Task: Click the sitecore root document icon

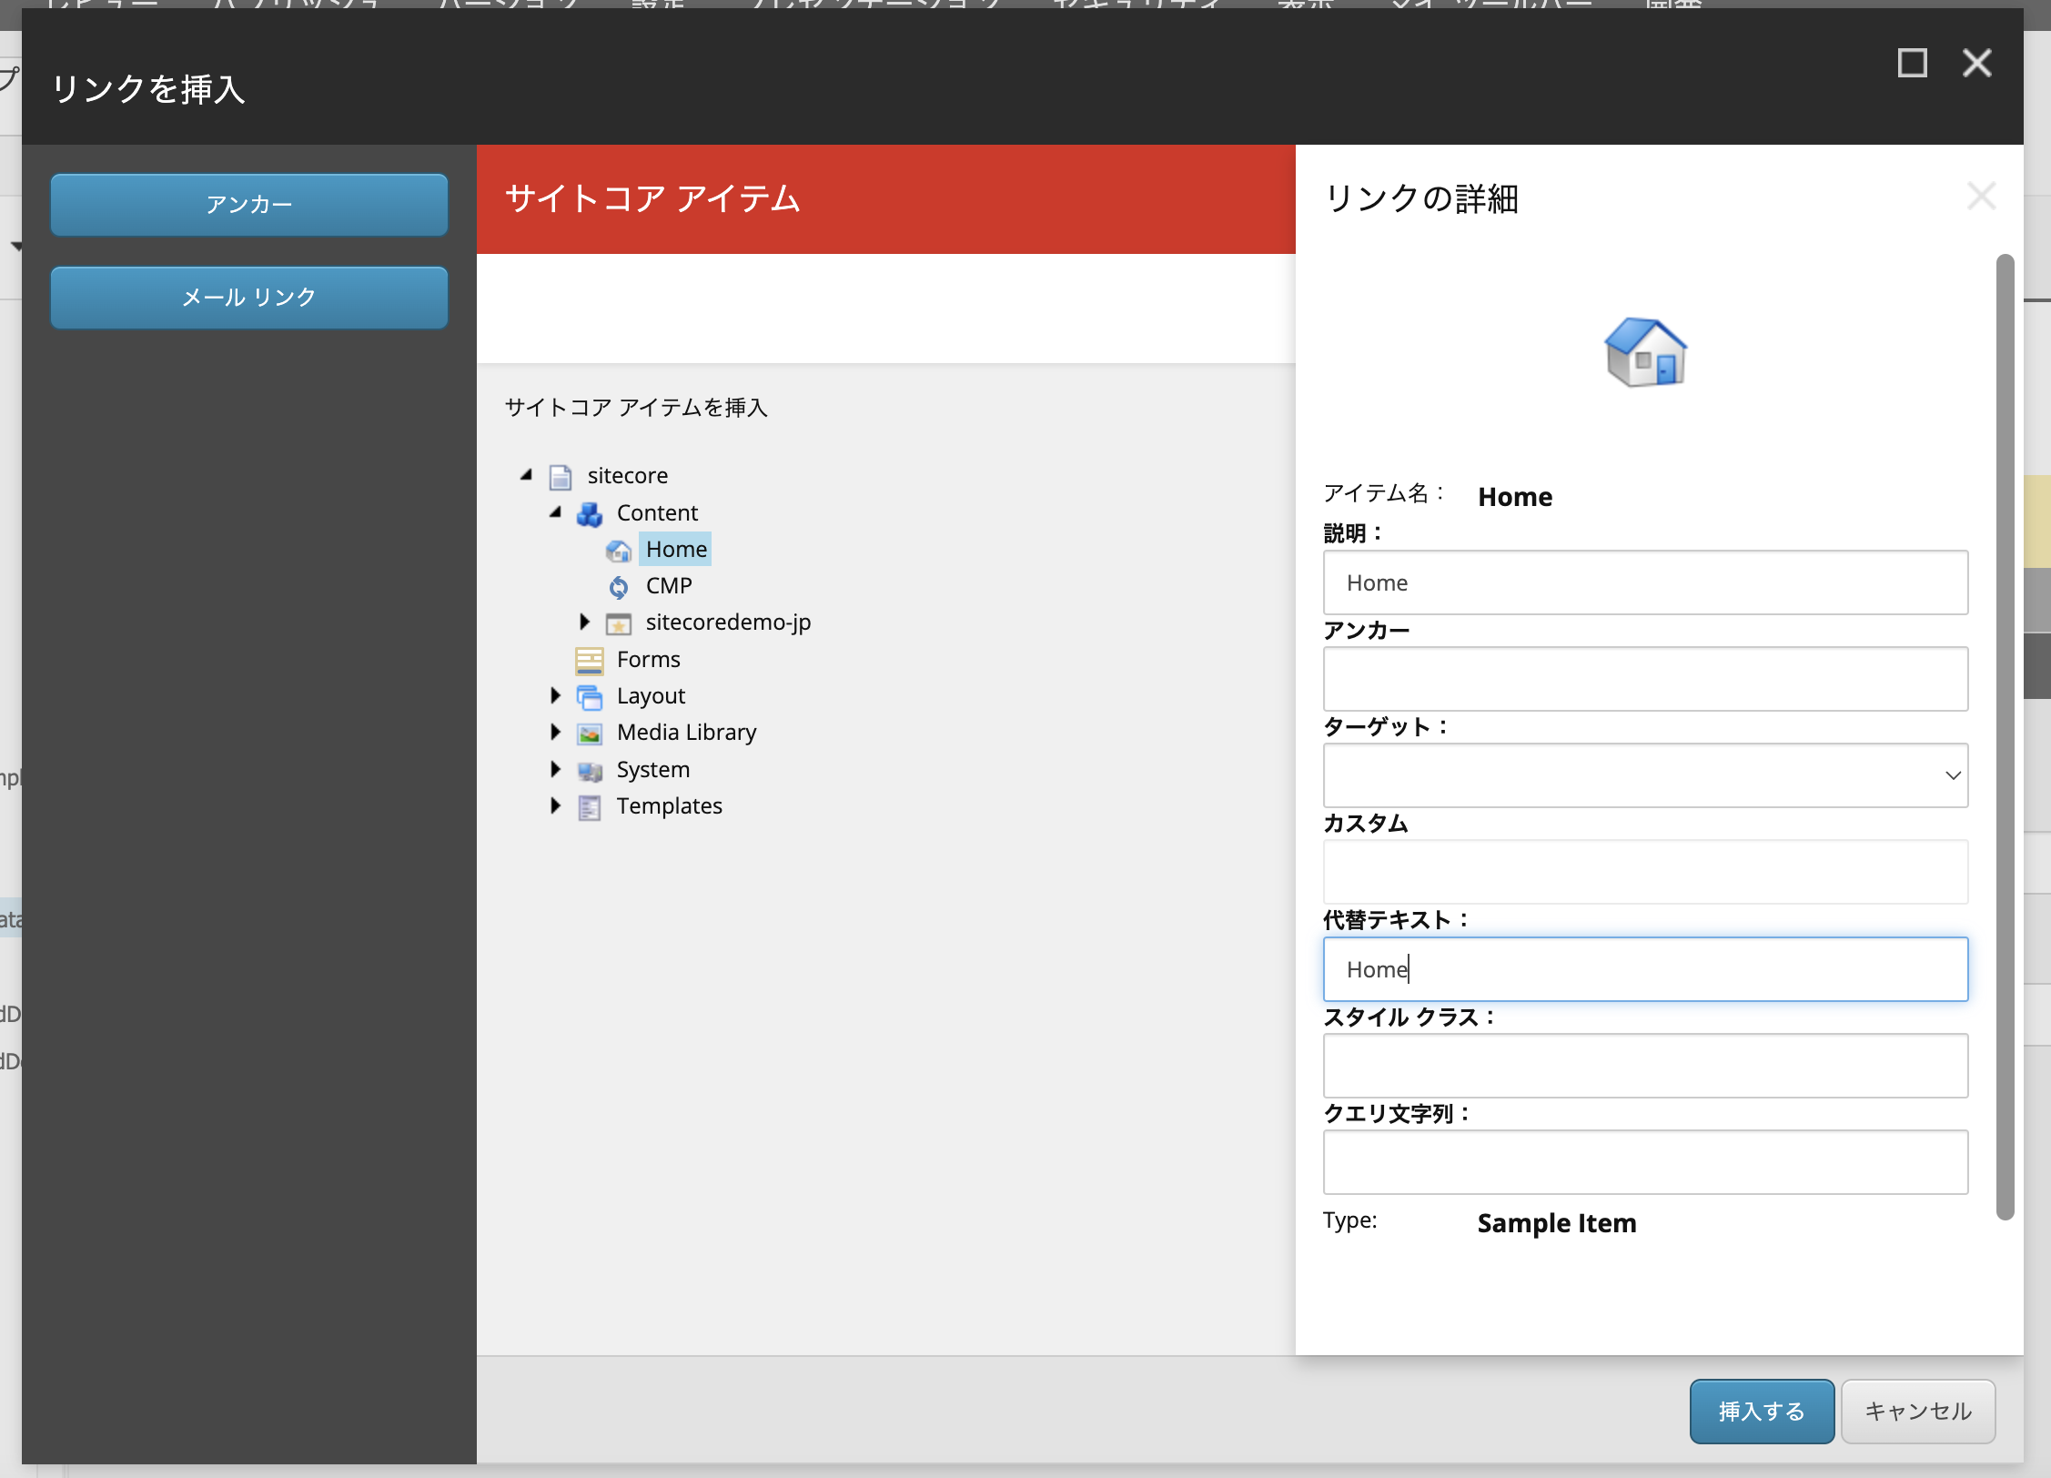Action: (x=561, y=477)
